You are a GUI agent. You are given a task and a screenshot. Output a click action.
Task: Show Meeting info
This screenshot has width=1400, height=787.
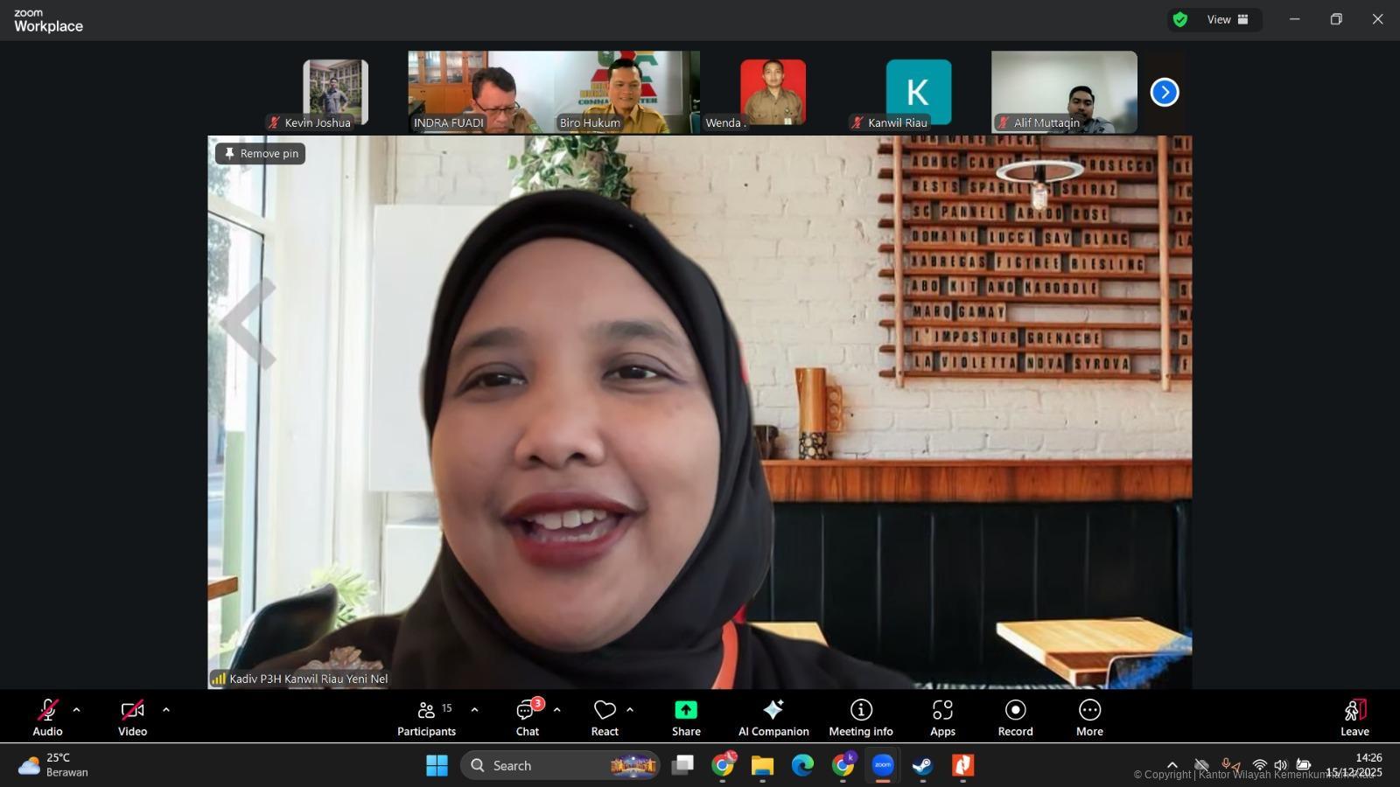pyautogui.click(x=861, y=717)
